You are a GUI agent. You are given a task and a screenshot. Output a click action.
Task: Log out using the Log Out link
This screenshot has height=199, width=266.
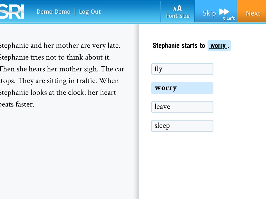90,12
